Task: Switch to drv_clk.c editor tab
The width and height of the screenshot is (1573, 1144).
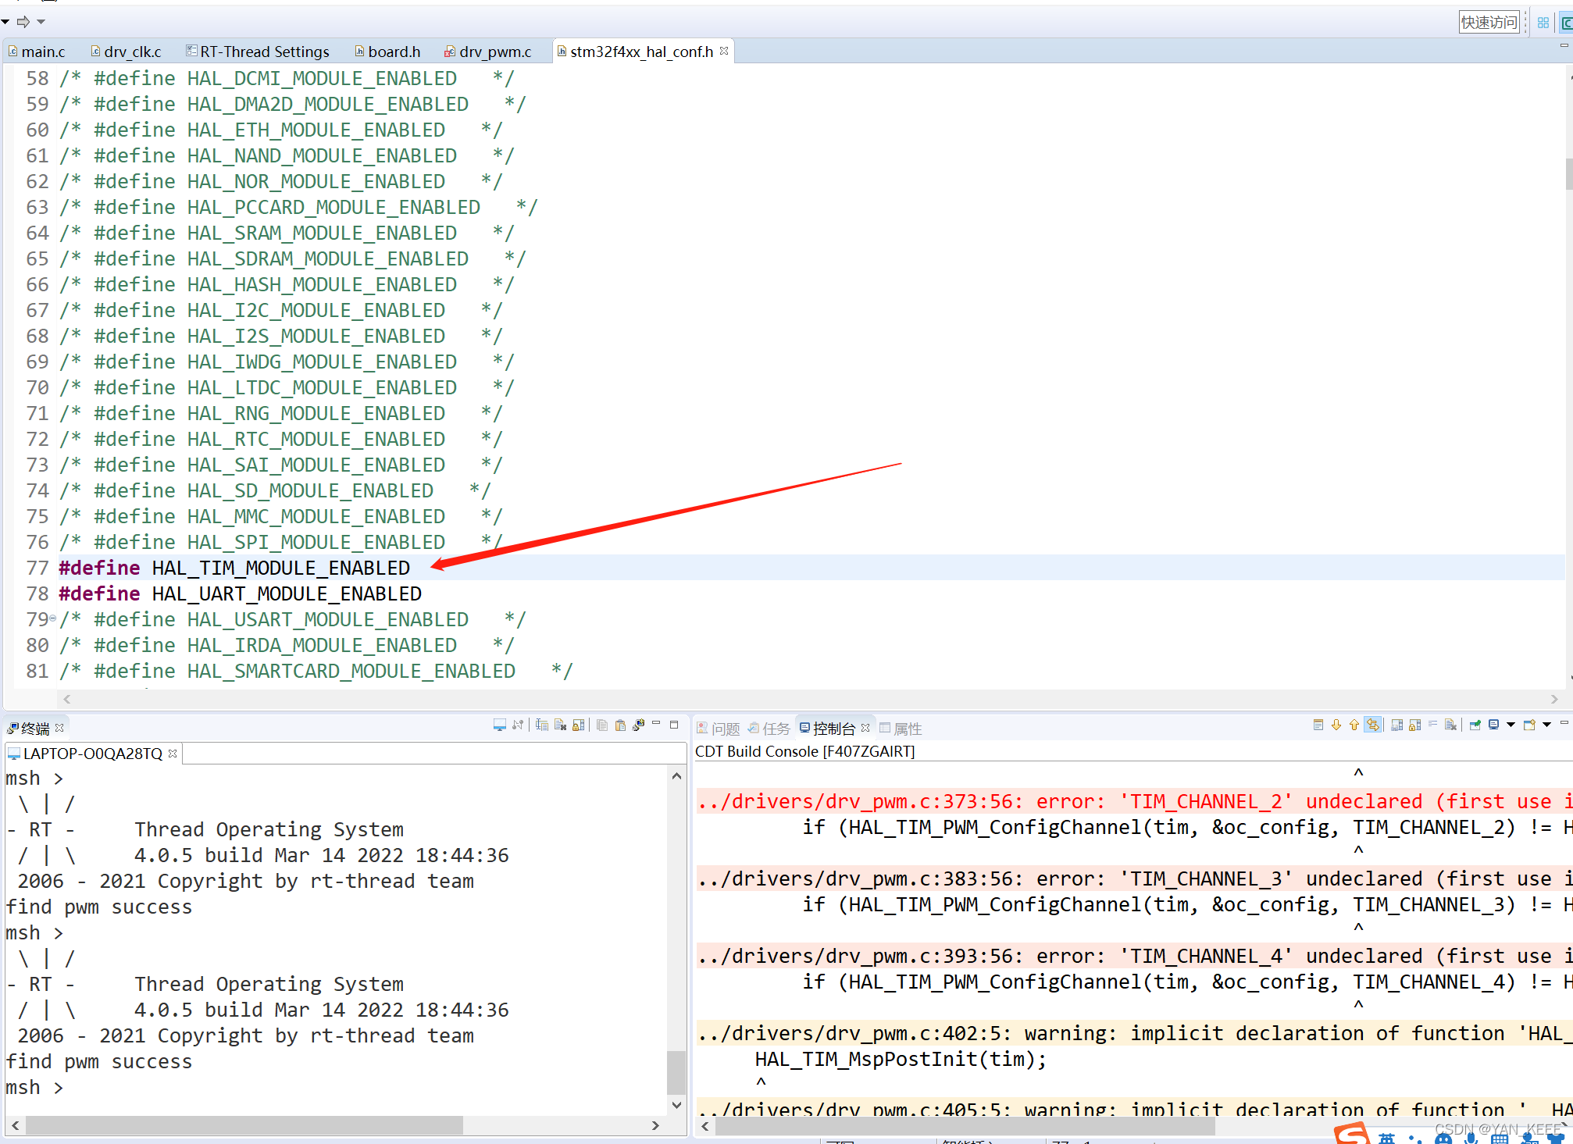Action: pos(126,52)
